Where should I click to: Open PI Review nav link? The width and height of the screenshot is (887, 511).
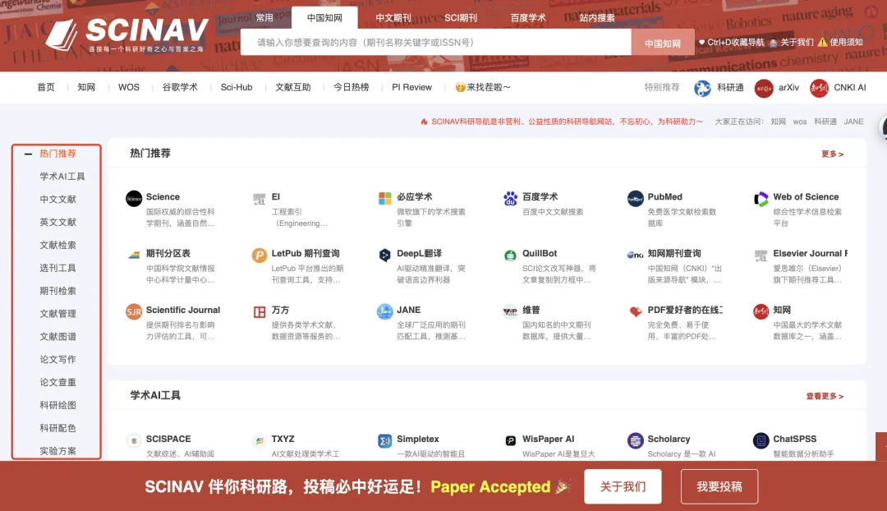tap(411, 87)
